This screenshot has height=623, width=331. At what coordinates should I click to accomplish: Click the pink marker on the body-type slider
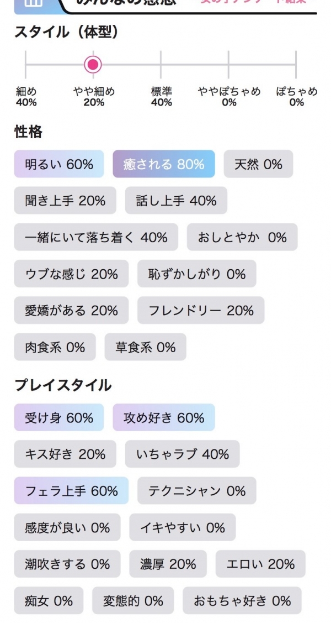pyautogui.click(x=93, y=65)
